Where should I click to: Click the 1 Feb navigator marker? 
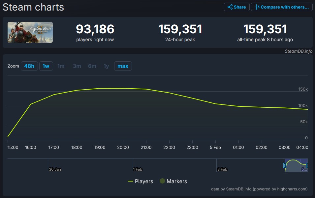138,169
